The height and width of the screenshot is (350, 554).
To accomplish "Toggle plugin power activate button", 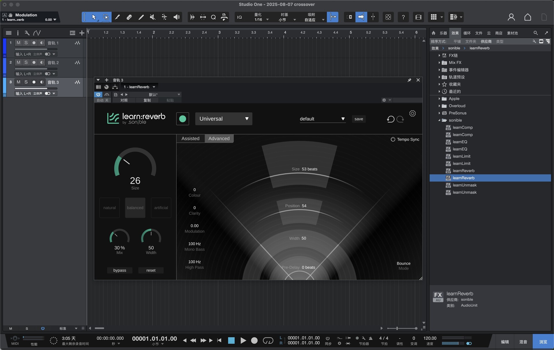I will point(98,94).
